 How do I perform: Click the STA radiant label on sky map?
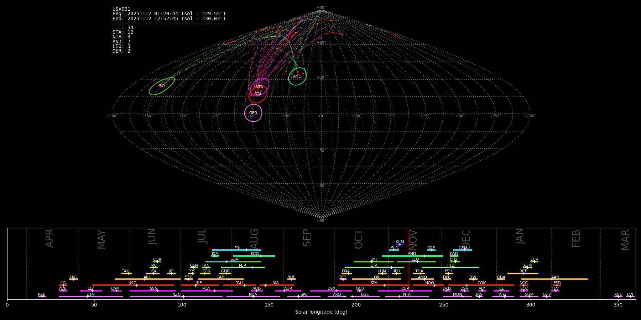(x=258, y=94)
